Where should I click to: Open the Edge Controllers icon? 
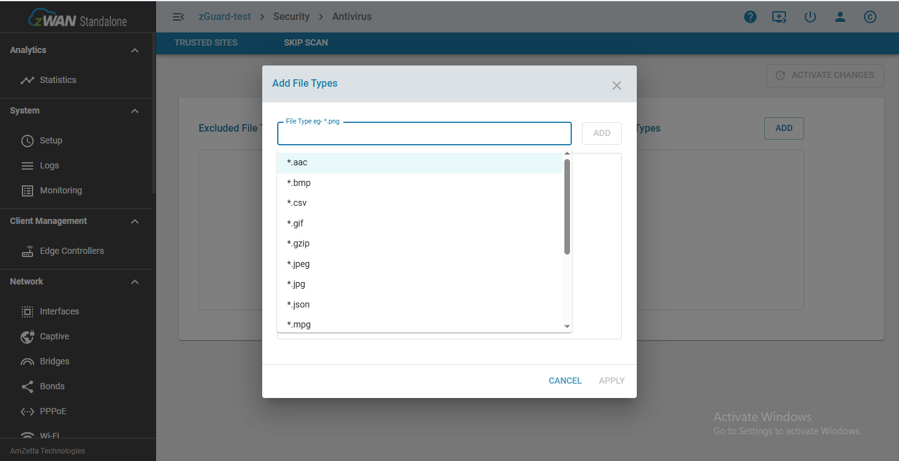(x=27, y=250)
